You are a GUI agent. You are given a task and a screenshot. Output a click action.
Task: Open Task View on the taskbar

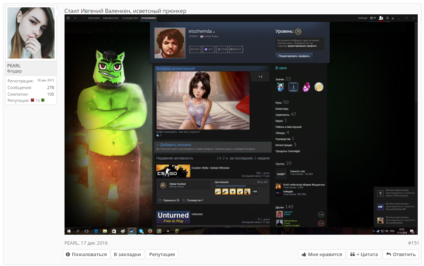87,231
